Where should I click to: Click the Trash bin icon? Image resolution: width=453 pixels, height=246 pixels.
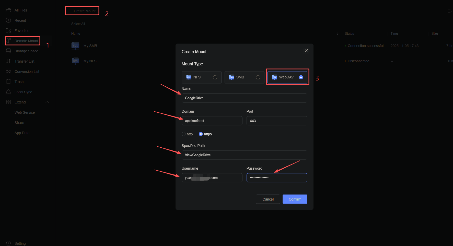[x=8, y=82]
